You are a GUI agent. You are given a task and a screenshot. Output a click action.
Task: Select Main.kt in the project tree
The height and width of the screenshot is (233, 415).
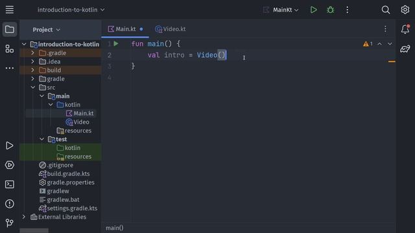click(80, 113)
